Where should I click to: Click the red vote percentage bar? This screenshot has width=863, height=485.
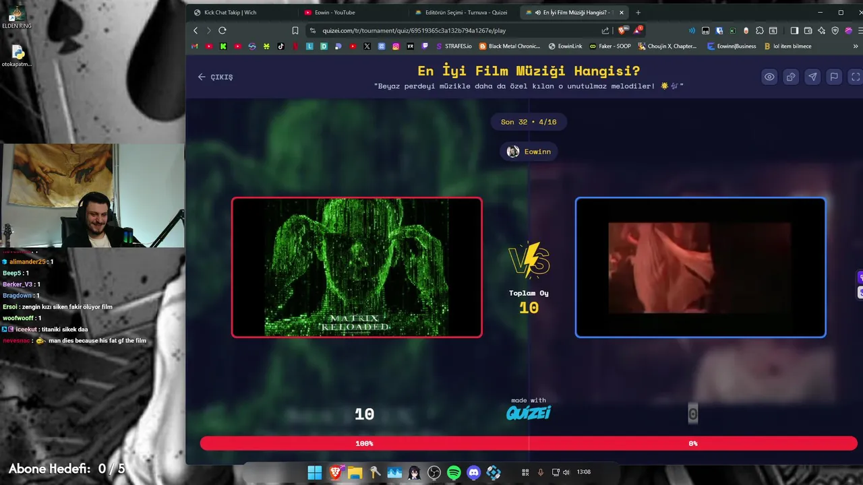click(x=529, y=443)
